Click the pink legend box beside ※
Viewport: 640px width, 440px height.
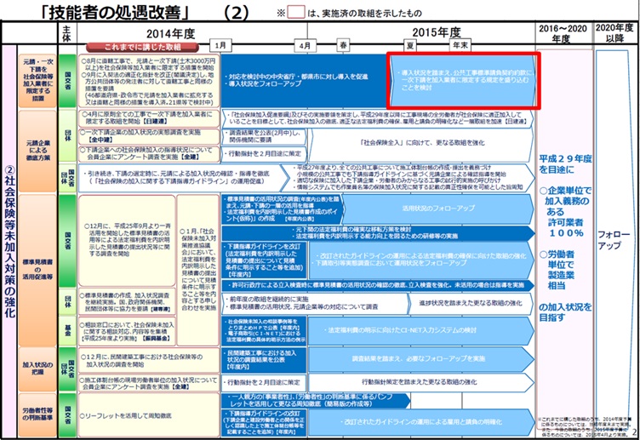295,13
